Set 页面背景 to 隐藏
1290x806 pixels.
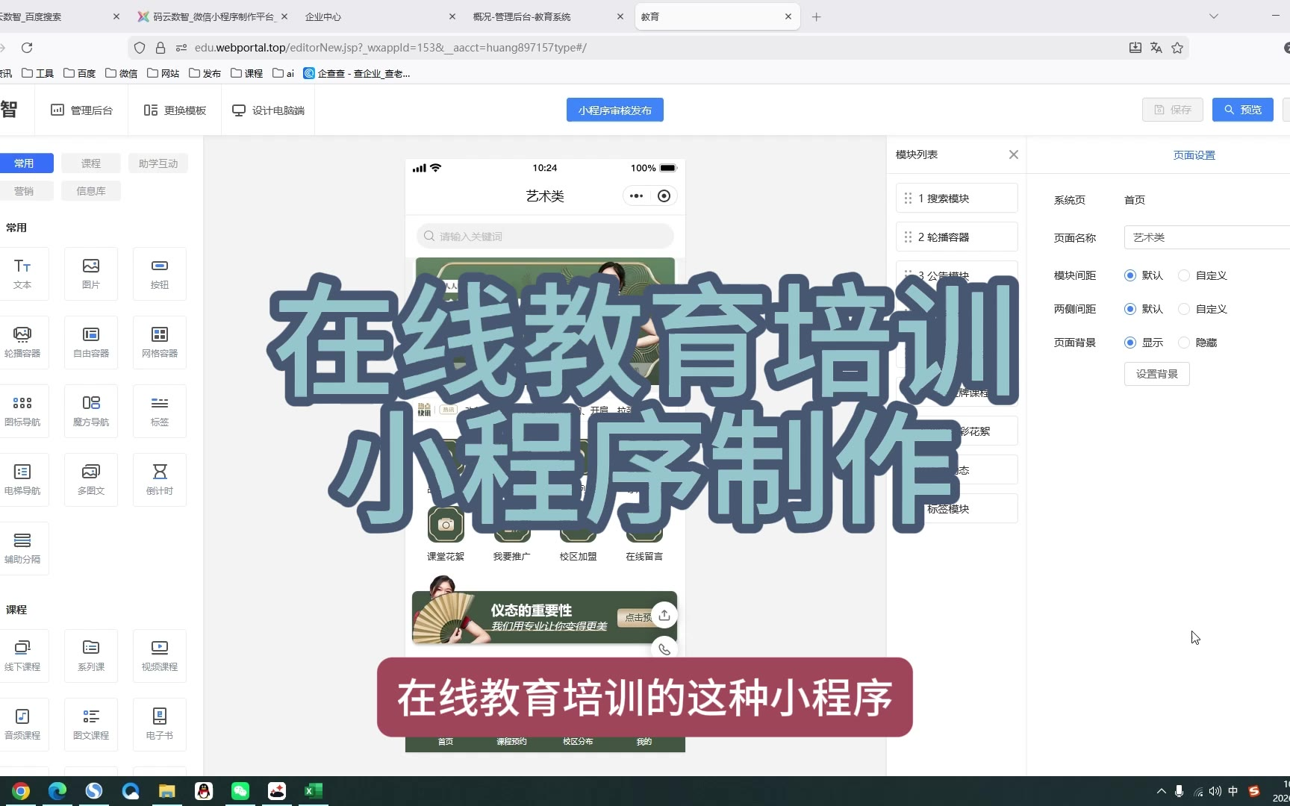tap(1184, 343)
